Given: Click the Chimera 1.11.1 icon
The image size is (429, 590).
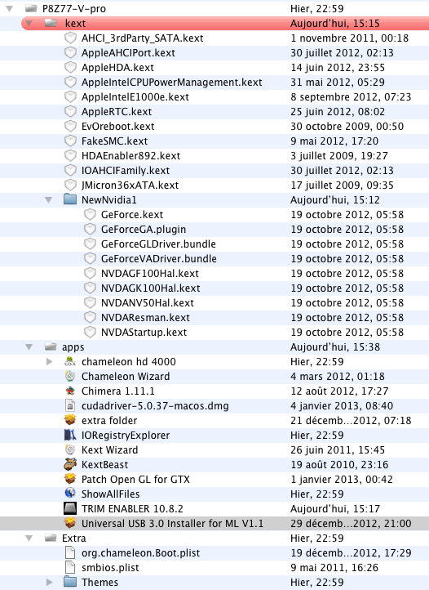Looking at the screenshot, I should [x=70, y=391].
